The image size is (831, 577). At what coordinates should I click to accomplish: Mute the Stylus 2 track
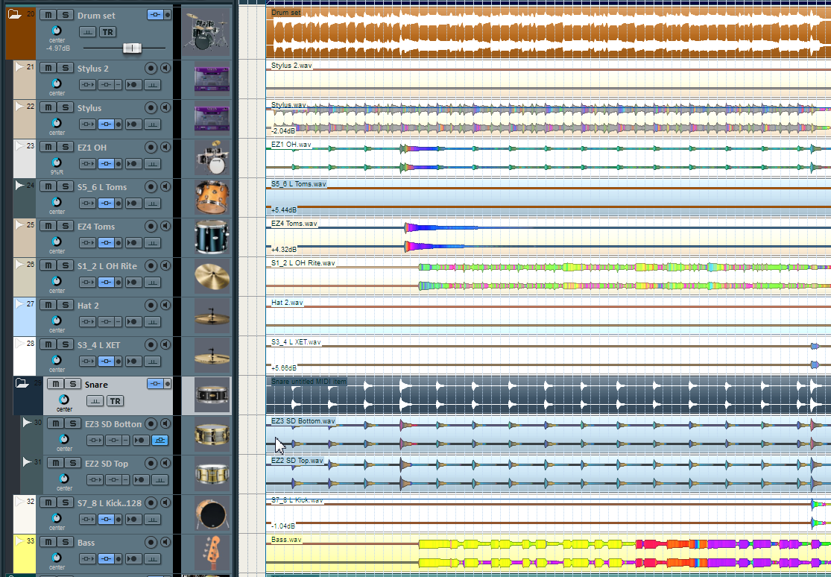(x=48, y=68)
